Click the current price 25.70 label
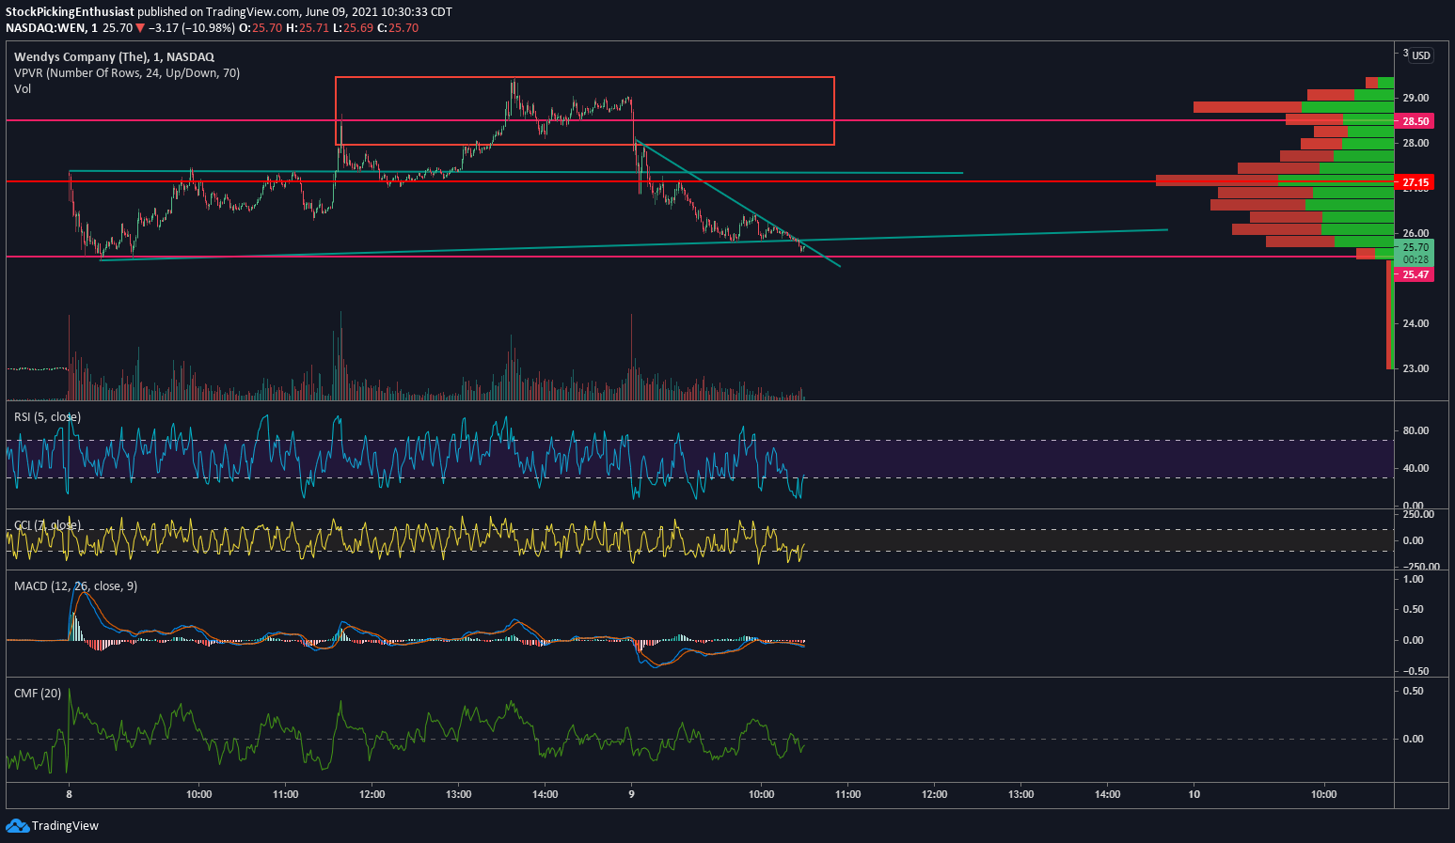Viewport: 1455px width, 843px height. 1415,248
